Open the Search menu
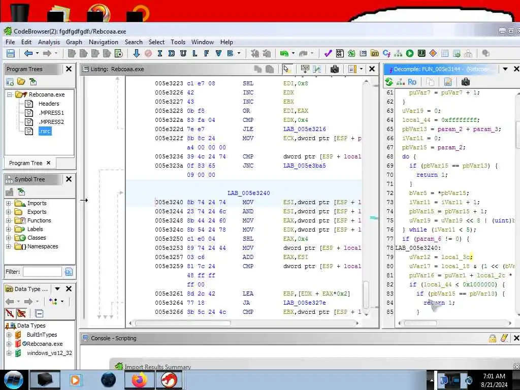The width and height of the screenshot is (520, 390). pyautogui.click(x=134, y=42)
